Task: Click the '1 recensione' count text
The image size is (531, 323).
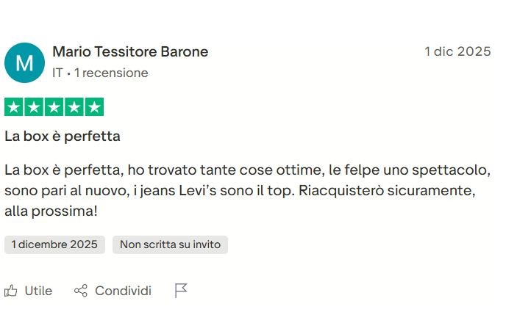Action: coord(111,73)
